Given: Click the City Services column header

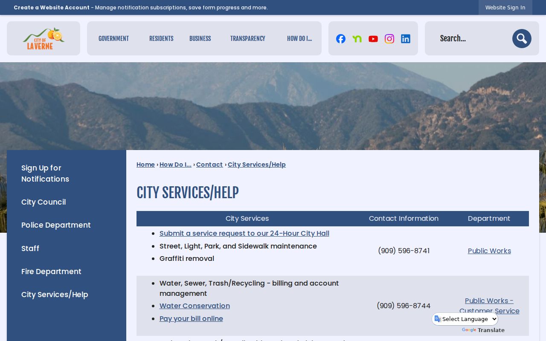Looking at the screenshot, I should coord(247,219).
